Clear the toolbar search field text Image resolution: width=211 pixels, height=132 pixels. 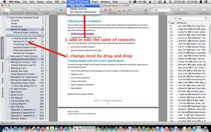171,10
